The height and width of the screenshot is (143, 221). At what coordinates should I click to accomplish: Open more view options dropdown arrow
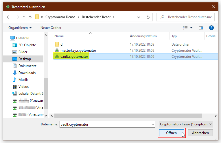191,28
